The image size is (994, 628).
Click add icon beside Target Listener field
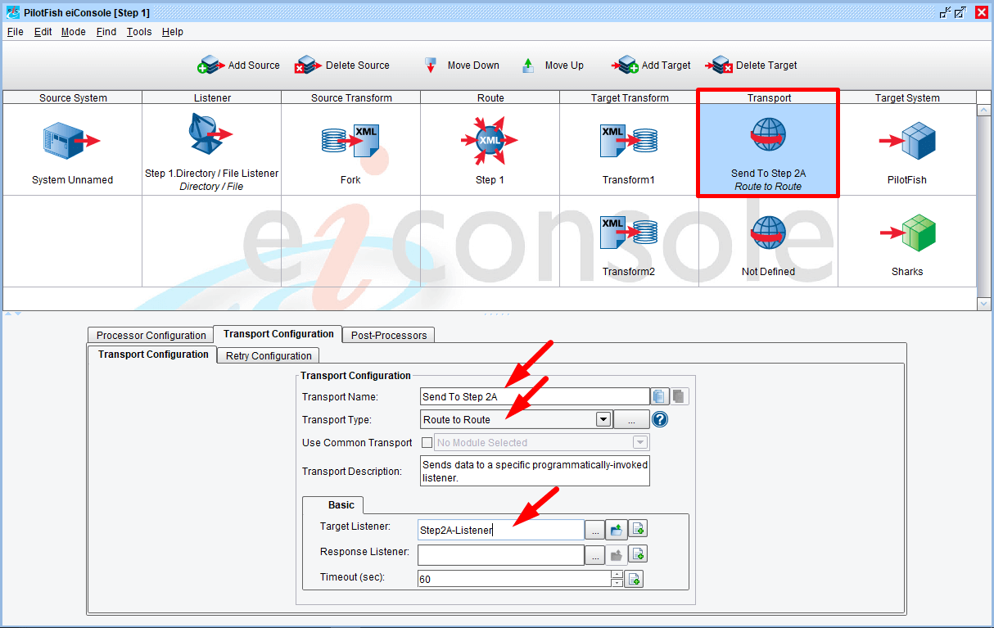click(638, 530)
